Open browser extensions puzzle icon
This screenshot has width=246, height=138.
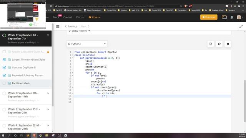pos(239,6)
